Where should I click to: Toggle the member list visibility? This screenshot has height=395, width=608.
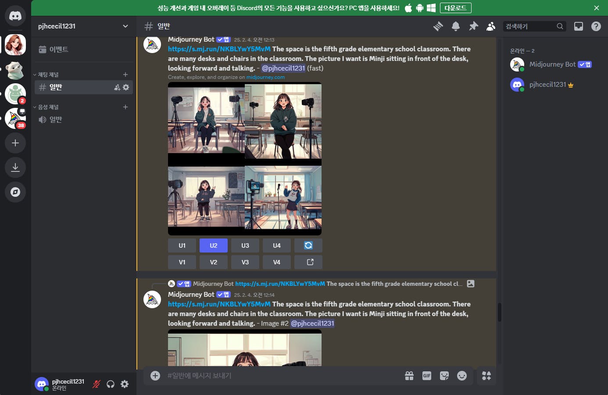click(491, 26)
